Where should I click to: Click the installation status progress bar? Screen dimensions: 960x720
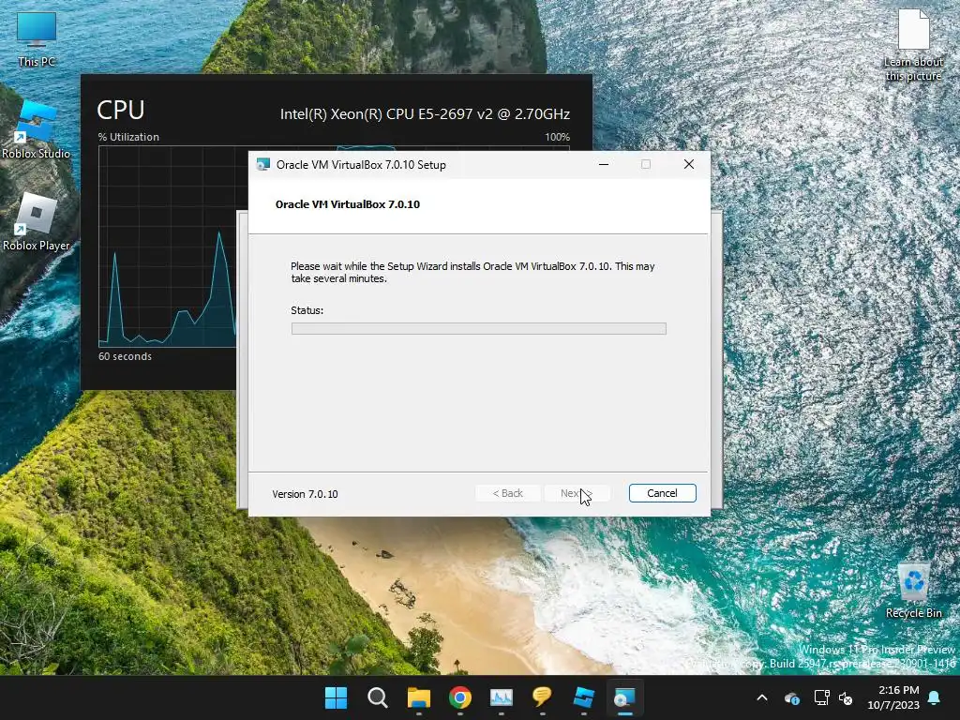tap(478, 329)
